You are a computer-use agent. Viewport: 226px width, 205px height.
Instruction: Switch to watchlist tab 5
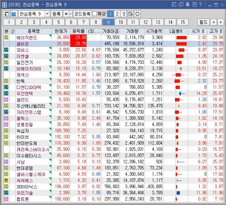59,22
